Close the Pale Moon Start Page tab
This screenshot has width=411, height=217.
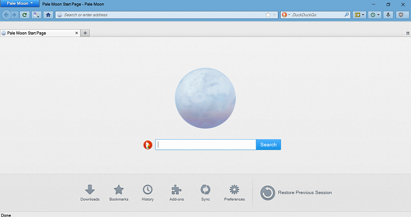pos(77,33)
